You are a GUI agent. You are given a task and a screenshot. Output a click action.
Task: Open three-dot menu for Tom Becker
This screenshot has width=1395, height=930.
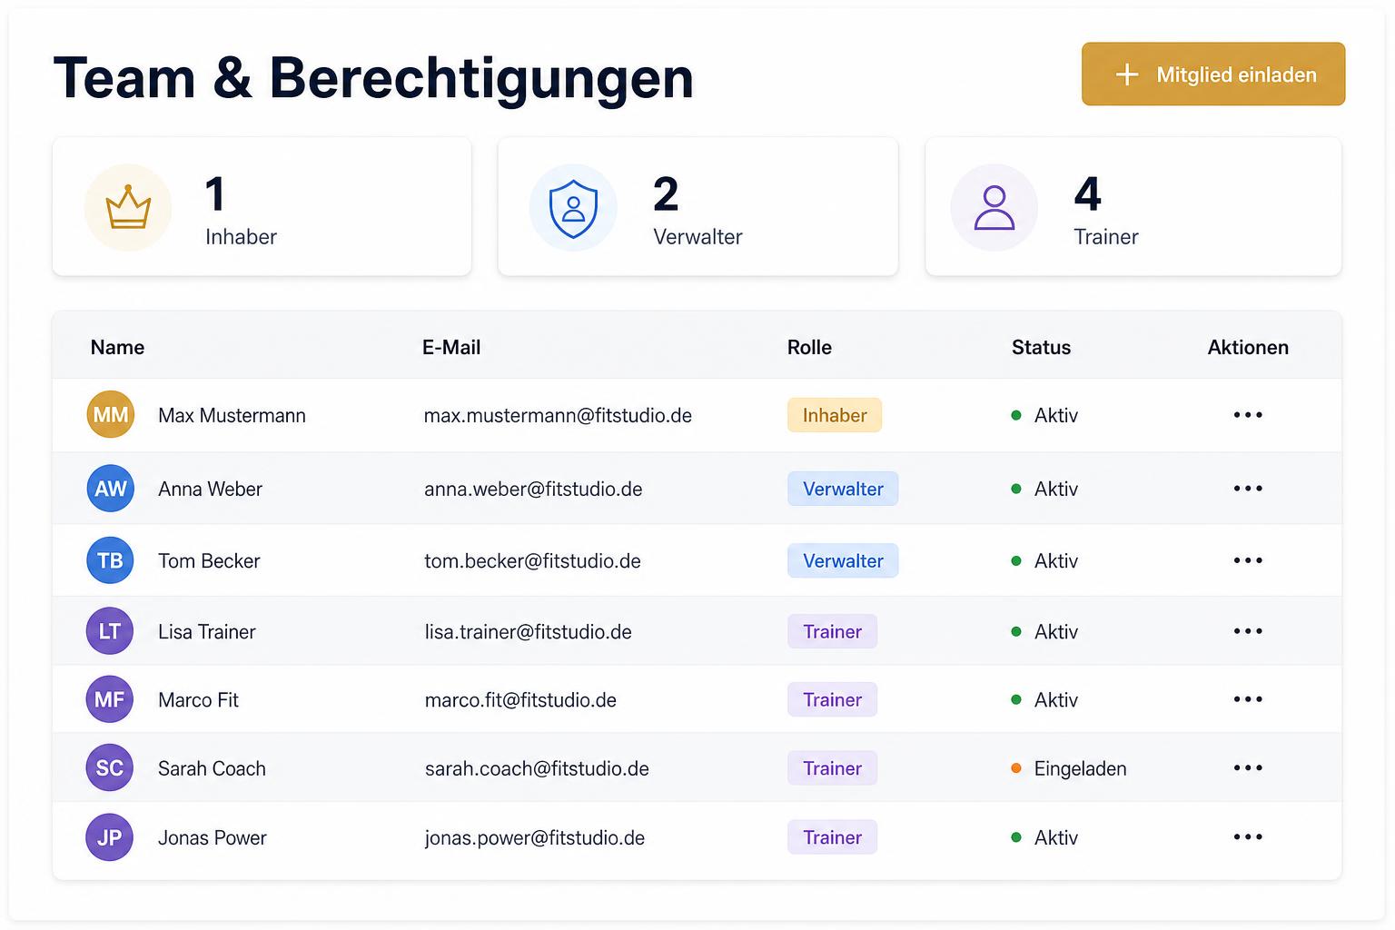[1248, 560]
